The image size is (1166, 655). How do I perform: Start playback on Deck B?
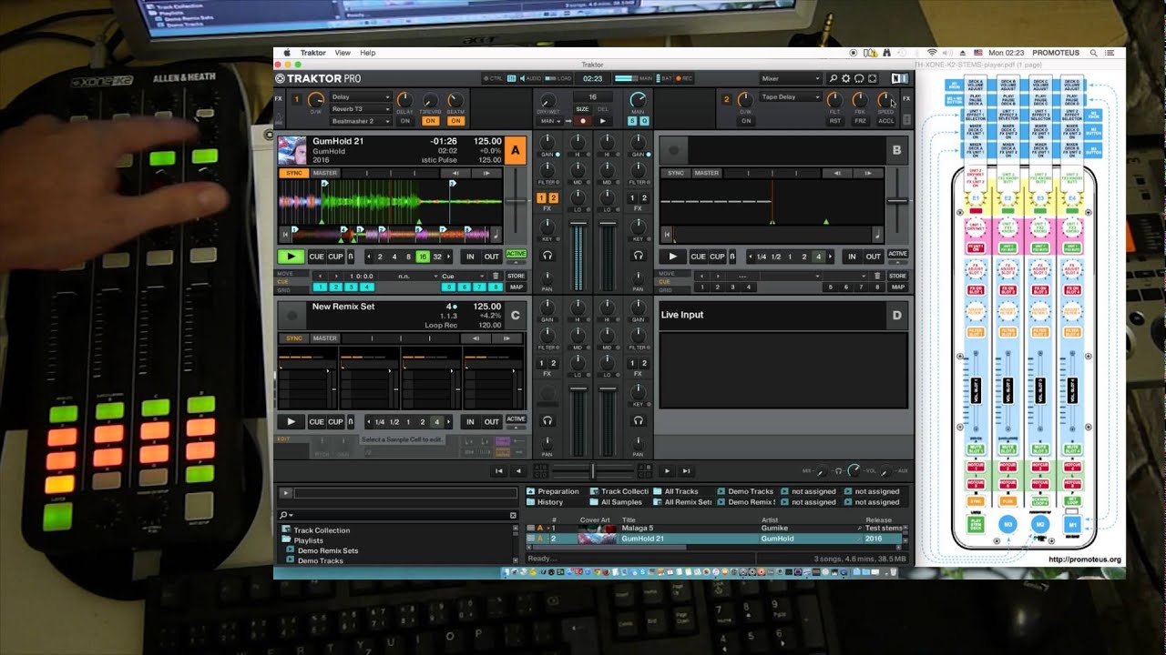pos(673,257)
